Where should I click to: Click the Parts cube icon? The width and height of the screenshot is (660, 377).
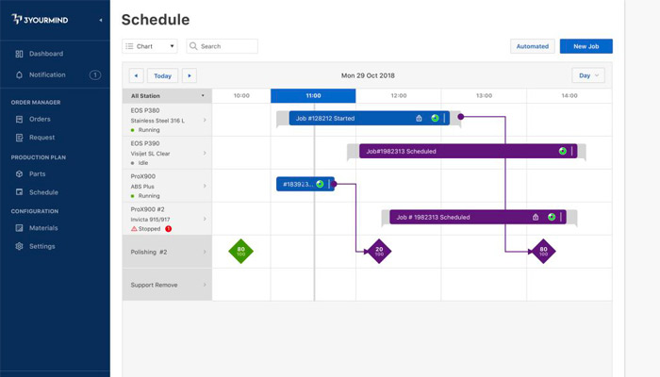tap(20, 173)
